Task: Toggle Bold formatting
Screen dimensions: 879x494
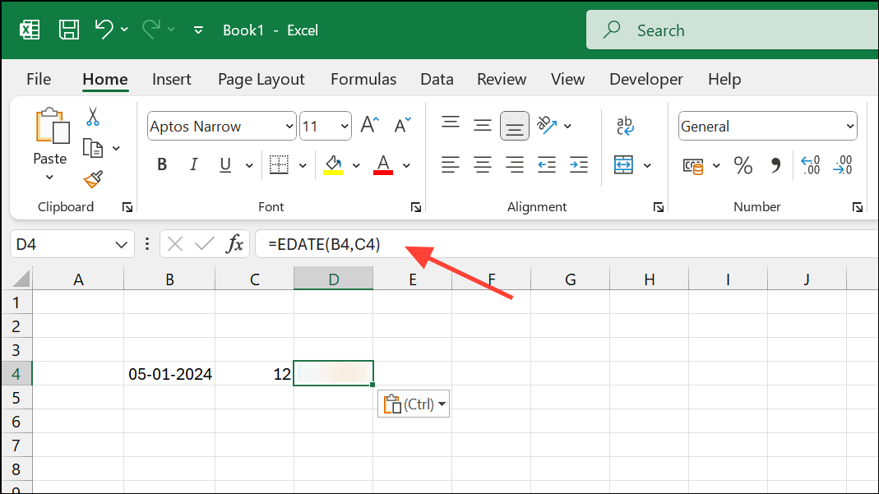Action: coord(162,165)
